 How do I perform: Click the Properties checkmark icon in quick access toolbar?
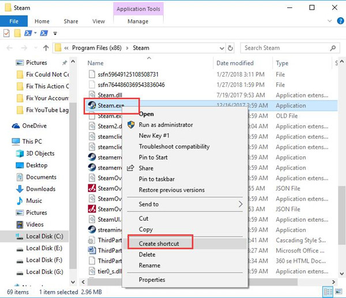pos(6,33)
